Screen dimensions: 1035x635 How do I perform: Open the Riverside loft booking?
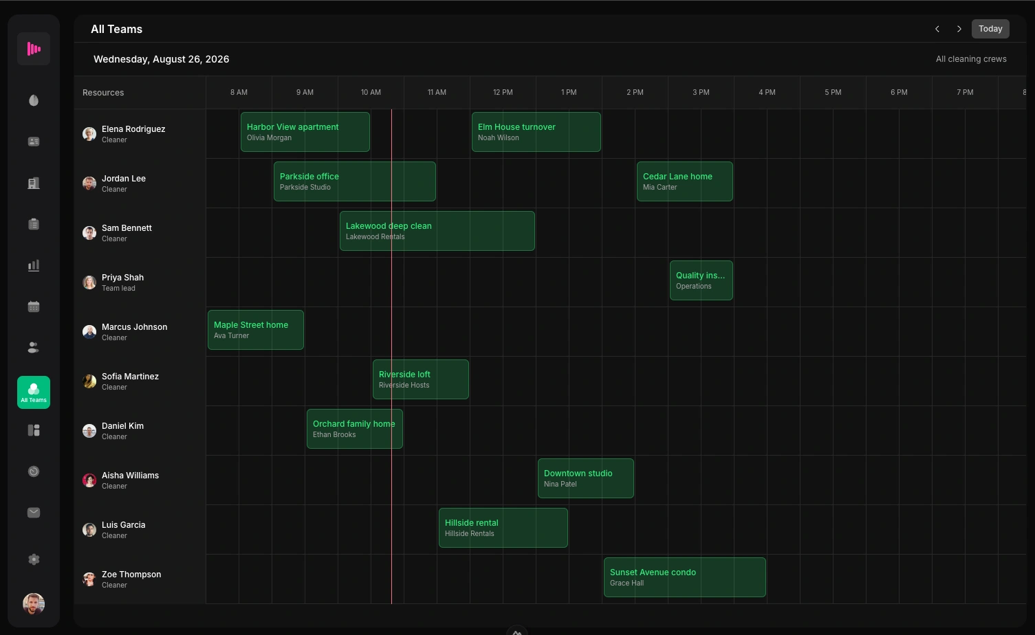tap(421, 379)
